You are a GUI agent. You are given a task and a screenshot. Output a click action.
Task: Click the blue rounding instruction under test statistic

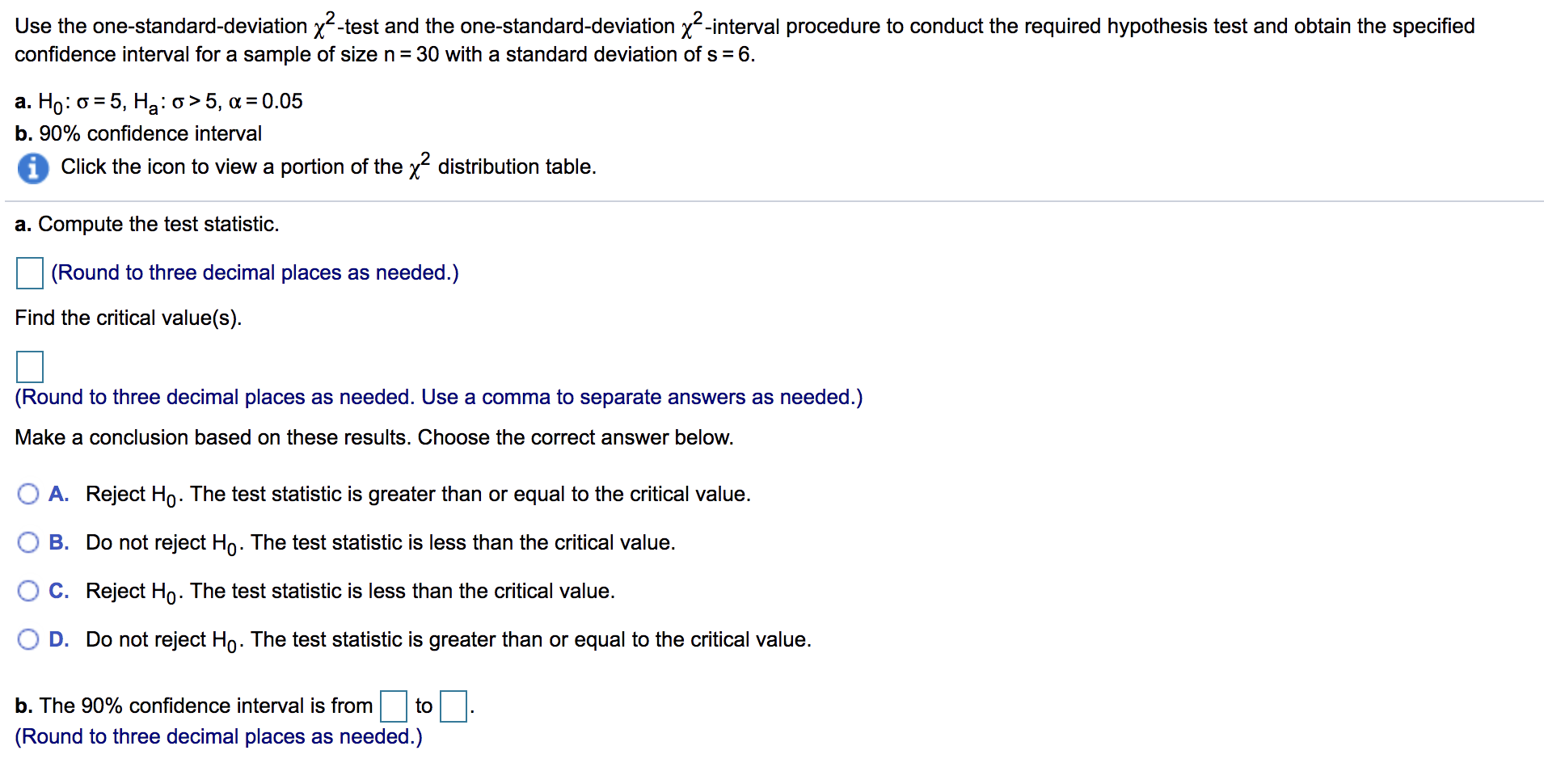tap(254, 272)
